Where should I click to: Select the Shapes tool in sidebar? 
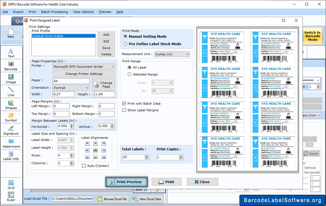[11, 105]
